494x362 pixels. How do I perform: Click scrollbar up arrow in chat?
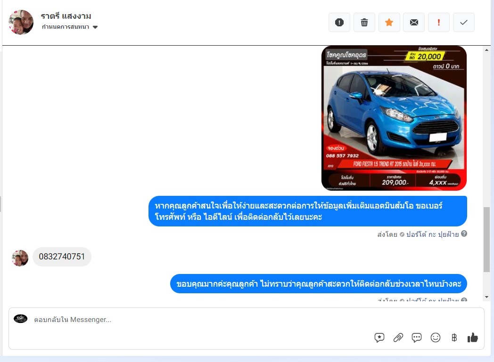[x=487, y=50]
